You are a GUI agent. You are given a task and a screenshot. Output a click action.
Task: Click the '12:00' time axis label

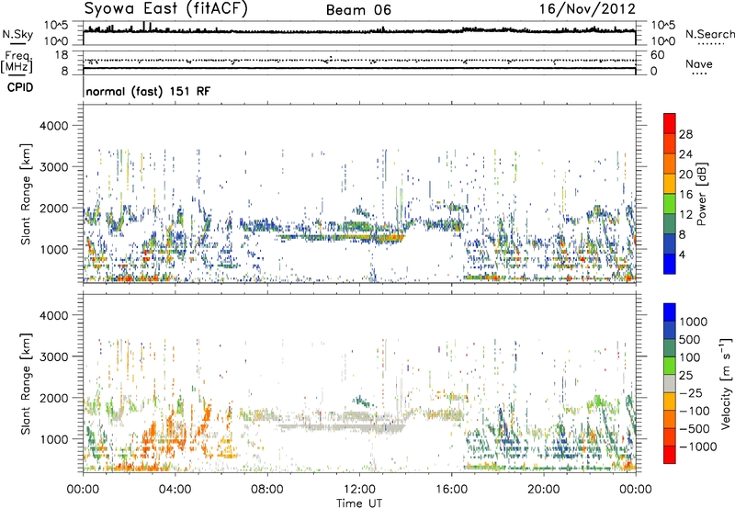359,490
